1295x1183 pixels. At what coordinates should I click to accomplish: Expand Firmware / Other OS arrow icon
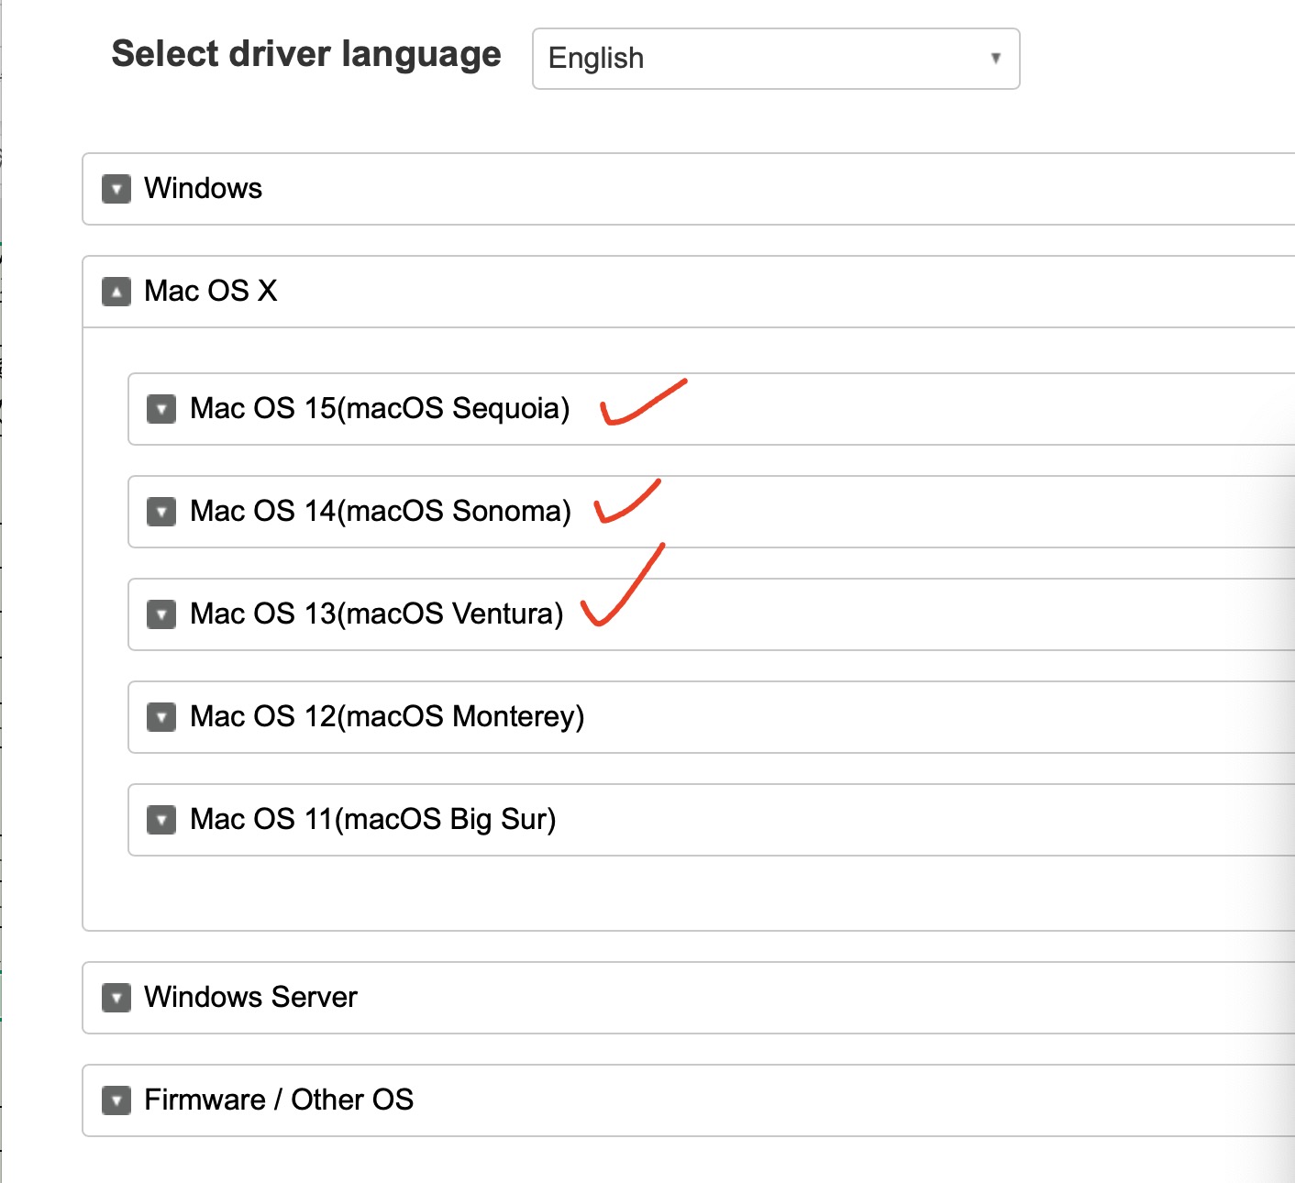pyautogui.click(x=116, y=1100)
